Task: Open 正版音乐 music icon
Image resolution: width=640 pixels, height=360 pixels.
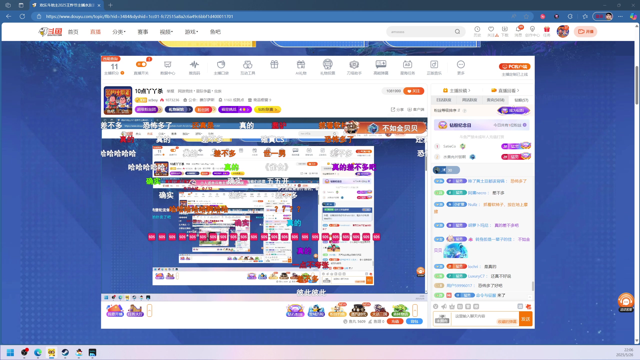Action: (x=434, y=68)
